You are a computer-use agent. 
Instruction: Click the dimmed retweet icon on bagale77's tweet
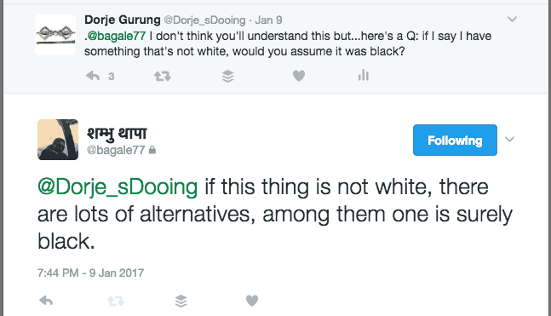point(116,301)
